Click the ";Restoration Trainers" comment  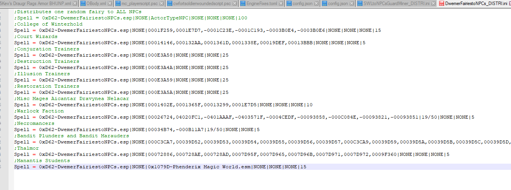coord(47,86)
